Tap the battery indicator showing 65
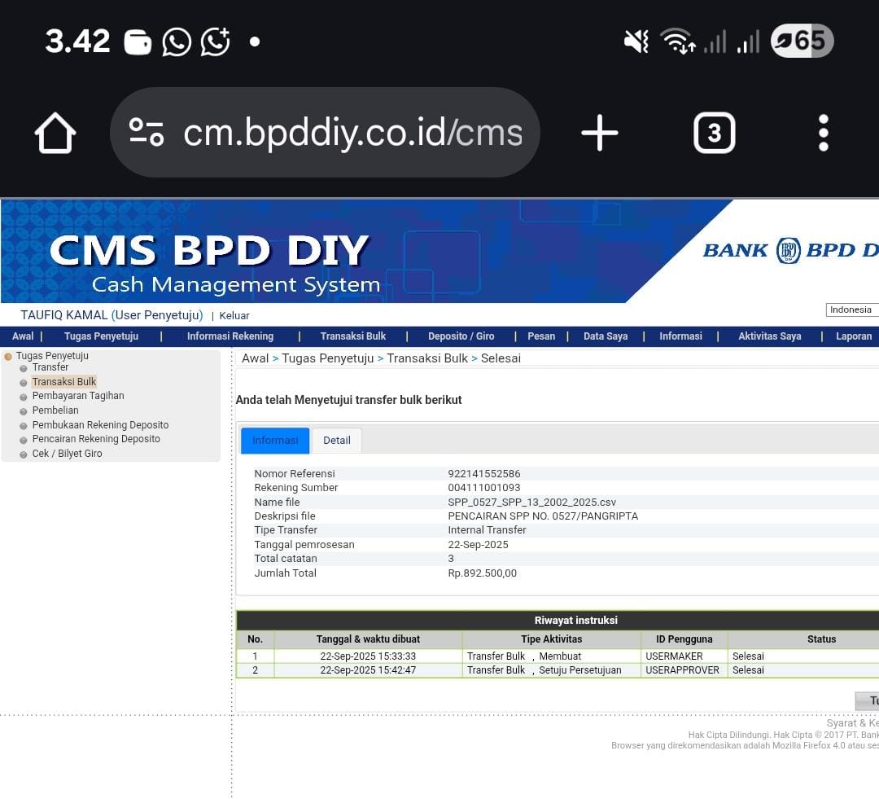 pos(802,41)
